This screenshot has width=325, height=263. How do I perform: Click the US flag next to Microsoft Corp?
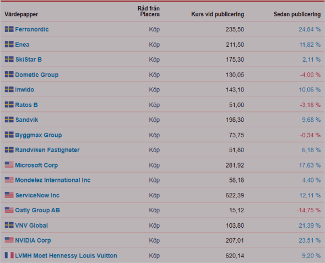(x=9, y=165)
